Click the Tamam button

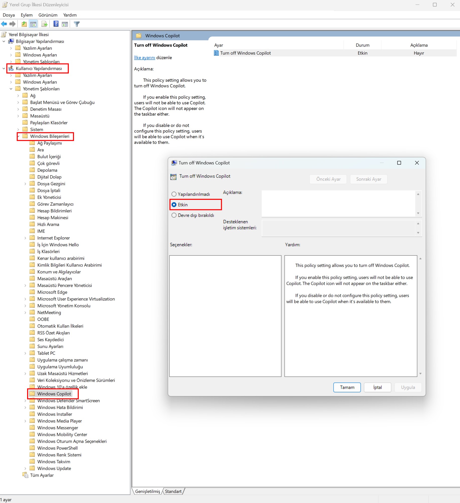click(347, 387)
